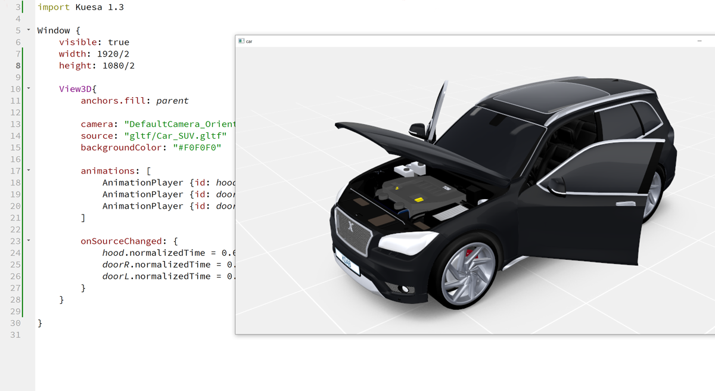Image resolution: width=715 pixels, height=391 pixels.
Task: Fold the animations array on line 17
Action: tap(28, 171)
